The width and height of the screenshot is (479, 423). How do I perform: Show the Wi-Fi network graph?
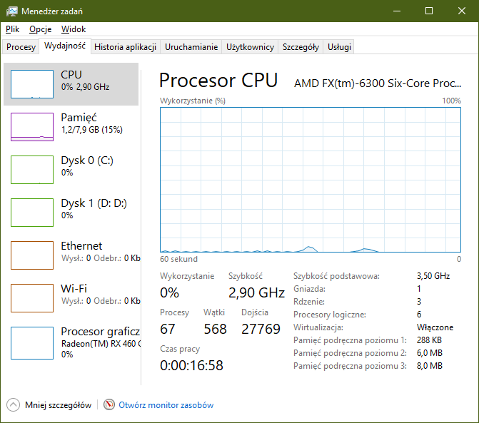click(32, 298)
